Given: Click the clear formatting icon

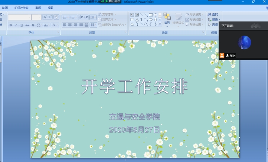Looking at the screenshot, I should [x=56, y=17].
